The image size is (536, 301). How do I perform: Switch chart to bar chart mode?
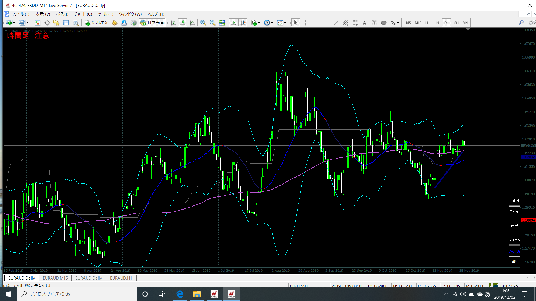pos(173,23)
